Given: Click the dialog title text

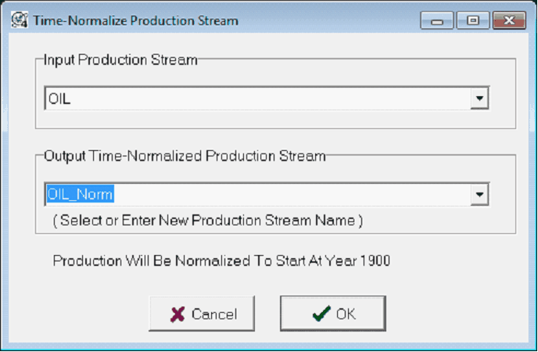Looking at the screenshot, I should click(x=135, y=20).
